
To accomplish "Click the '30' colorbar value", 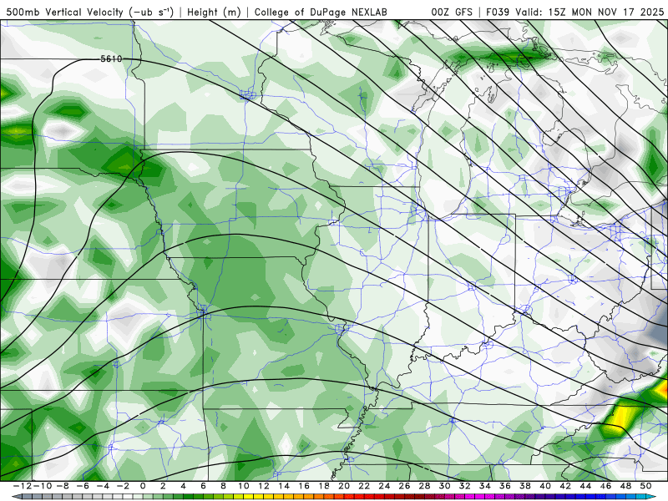I will (x=445, y=486).
